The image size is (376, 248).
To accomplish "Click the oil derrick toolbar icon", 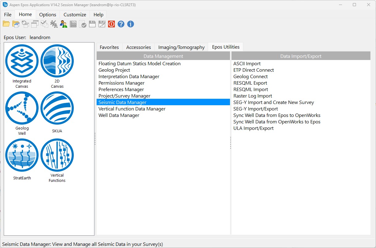I will 54,24.
